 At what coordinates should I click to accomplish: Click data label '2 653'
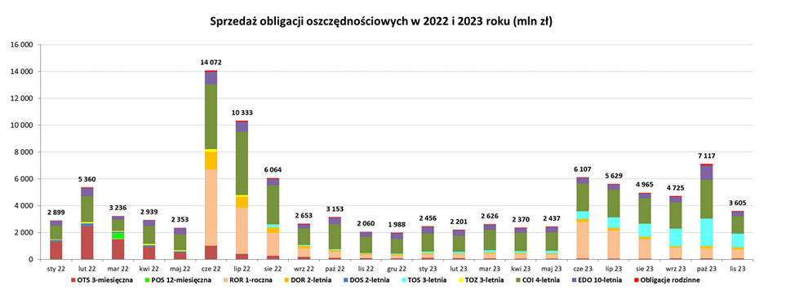coord(304,216)
